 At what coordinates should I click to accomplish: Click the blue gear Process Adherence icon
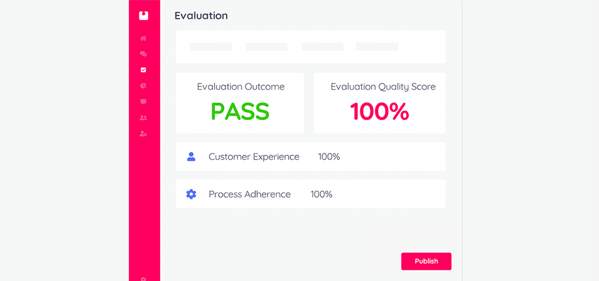click(x=191, y=194)
